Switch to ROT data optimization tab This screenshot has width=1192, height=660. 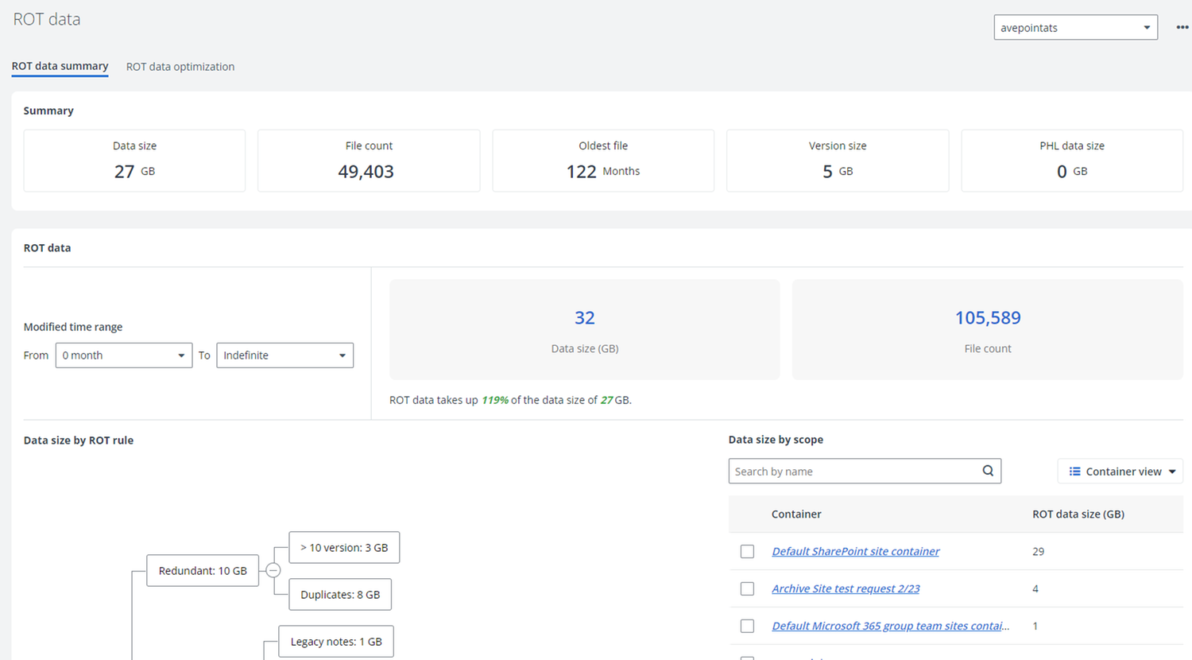click(x=180, y=67)
